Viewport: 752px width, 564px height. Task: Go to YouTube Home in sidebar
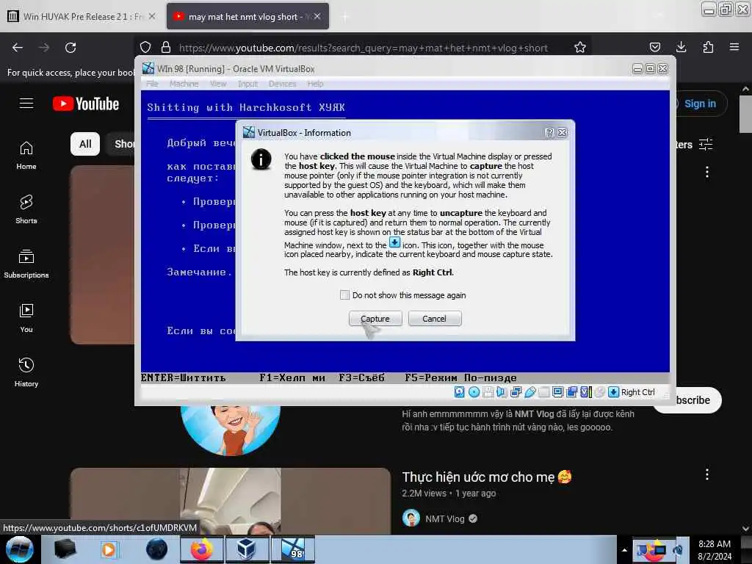[26, 156]
